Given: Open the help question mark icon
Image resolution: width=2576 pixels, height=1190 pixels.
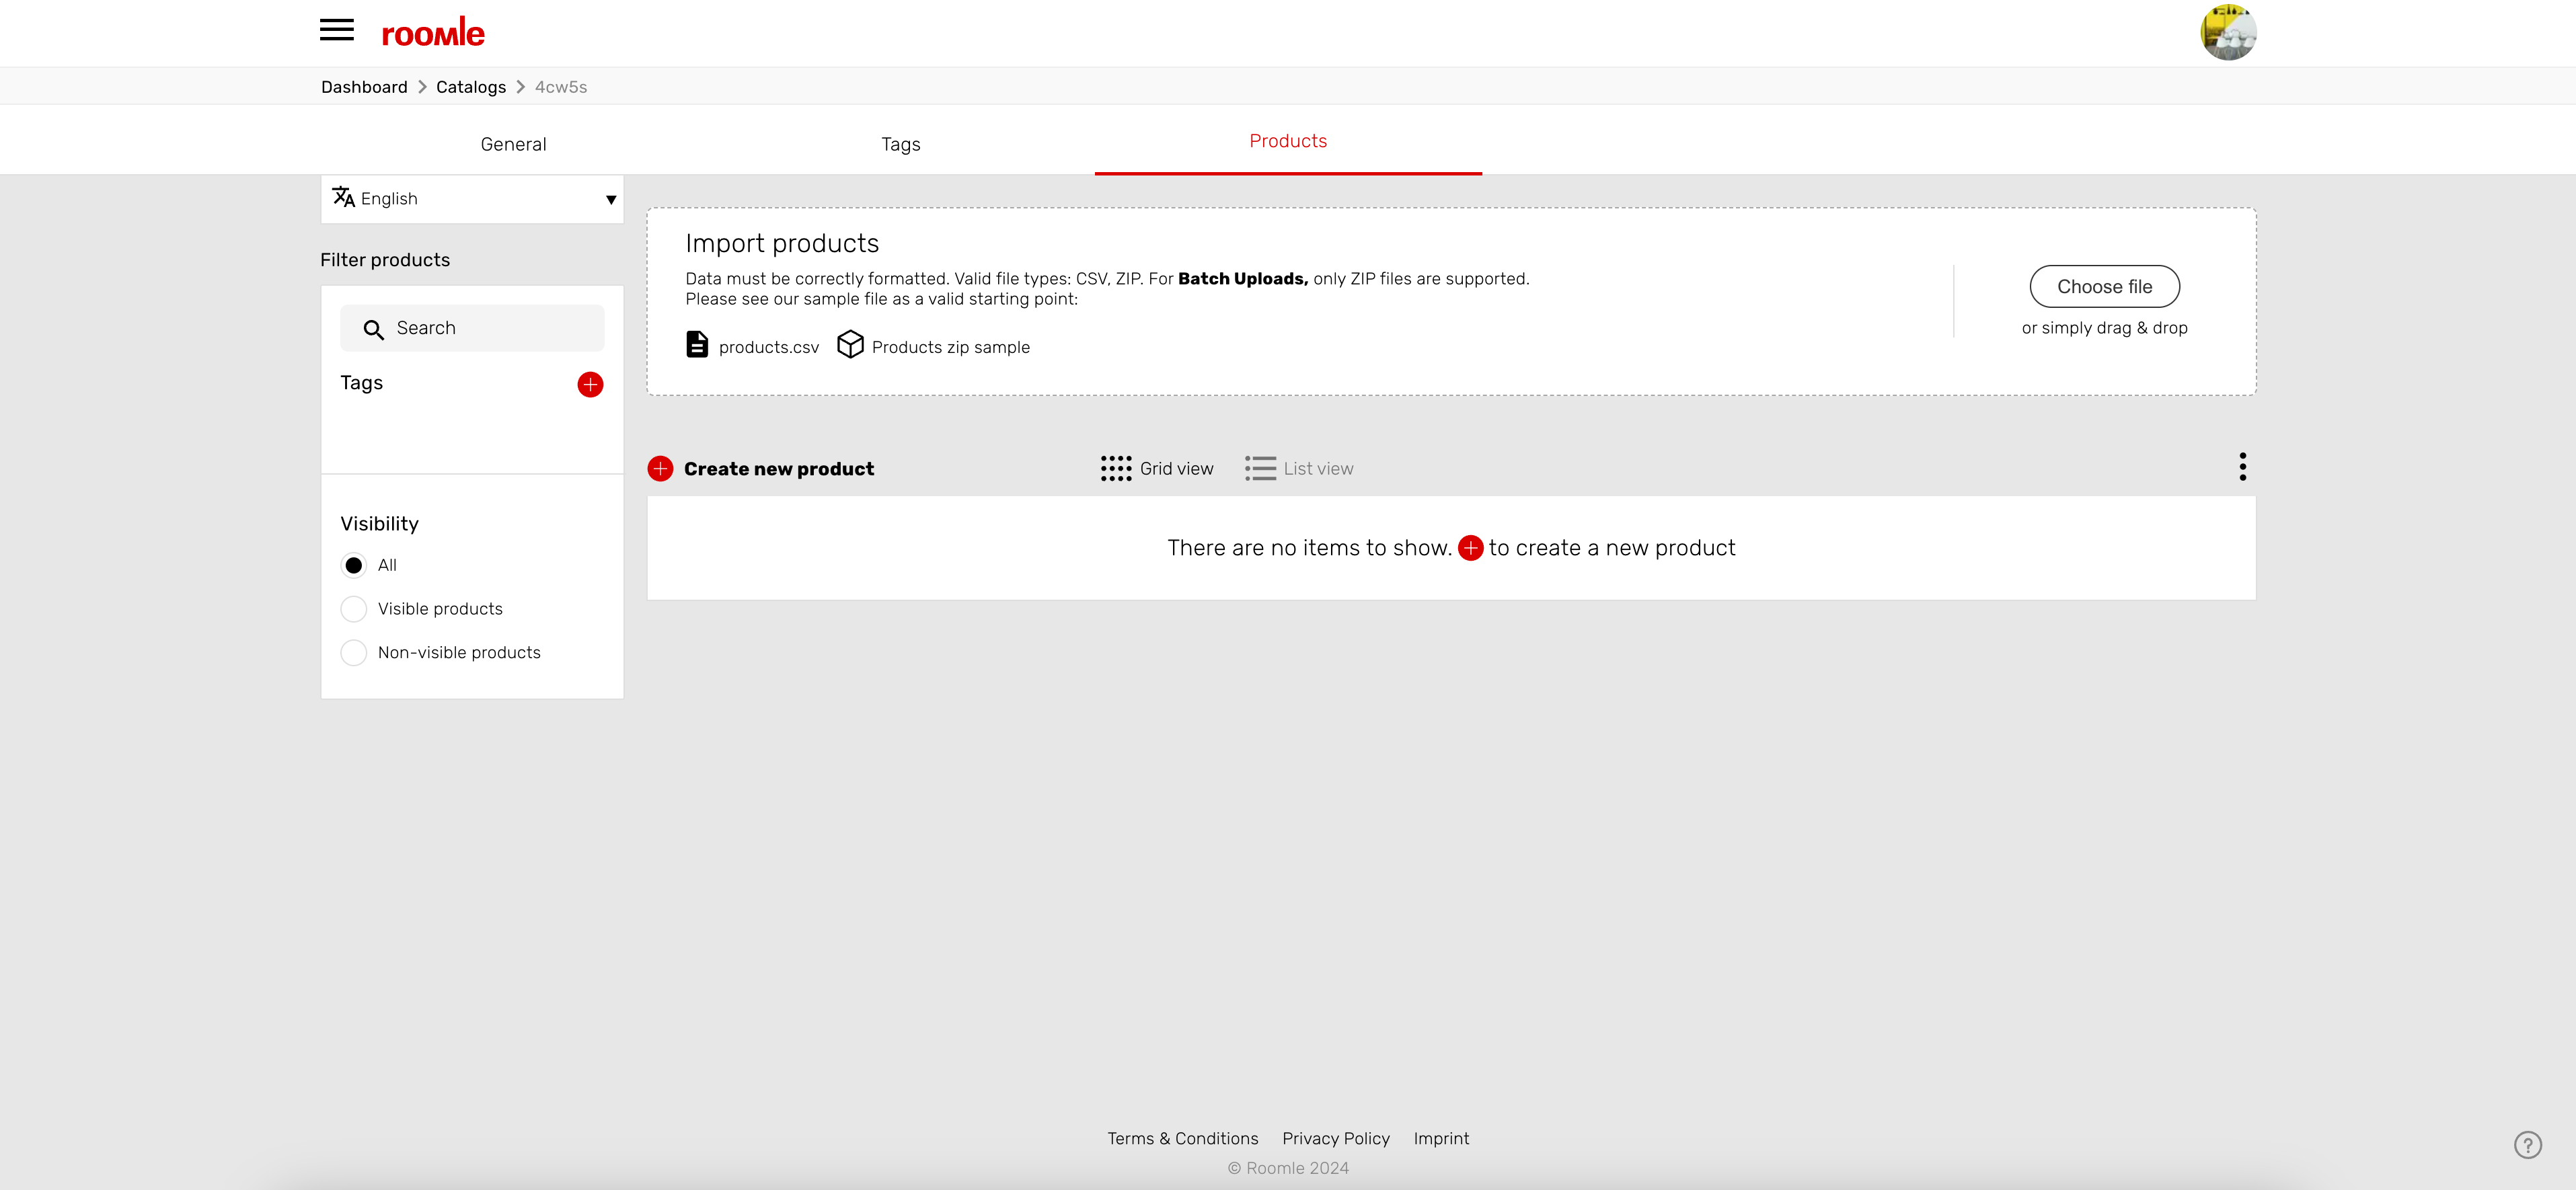Looking at the screenshot, I should [x=2527, y=1145].
